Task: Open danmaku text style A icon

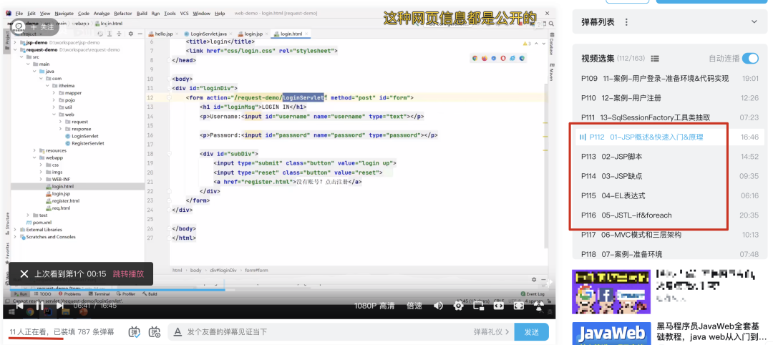Action: click(178, 331)
